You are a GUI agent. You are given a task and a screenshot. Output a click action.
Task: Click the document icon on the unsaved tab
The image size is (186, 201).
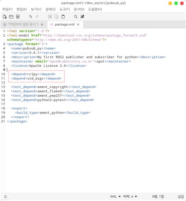tap(5, 24)
